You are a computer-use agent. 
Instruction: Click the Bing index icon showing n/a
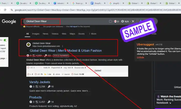[x=45, y=74]
